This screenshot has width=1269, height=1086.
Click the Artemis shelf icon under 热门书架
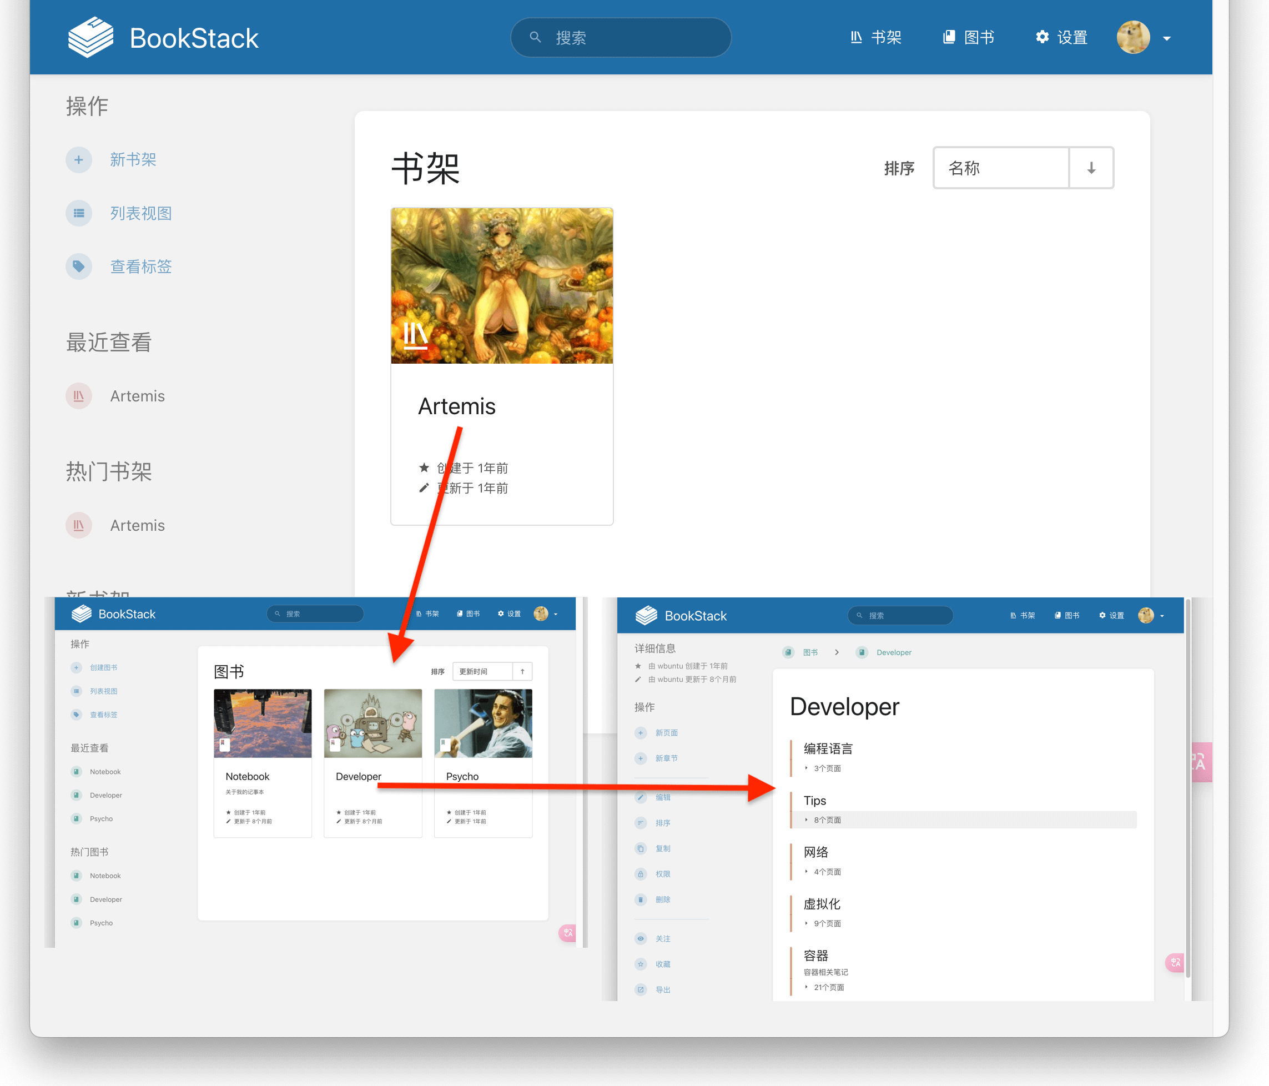[x=78, y=526]
